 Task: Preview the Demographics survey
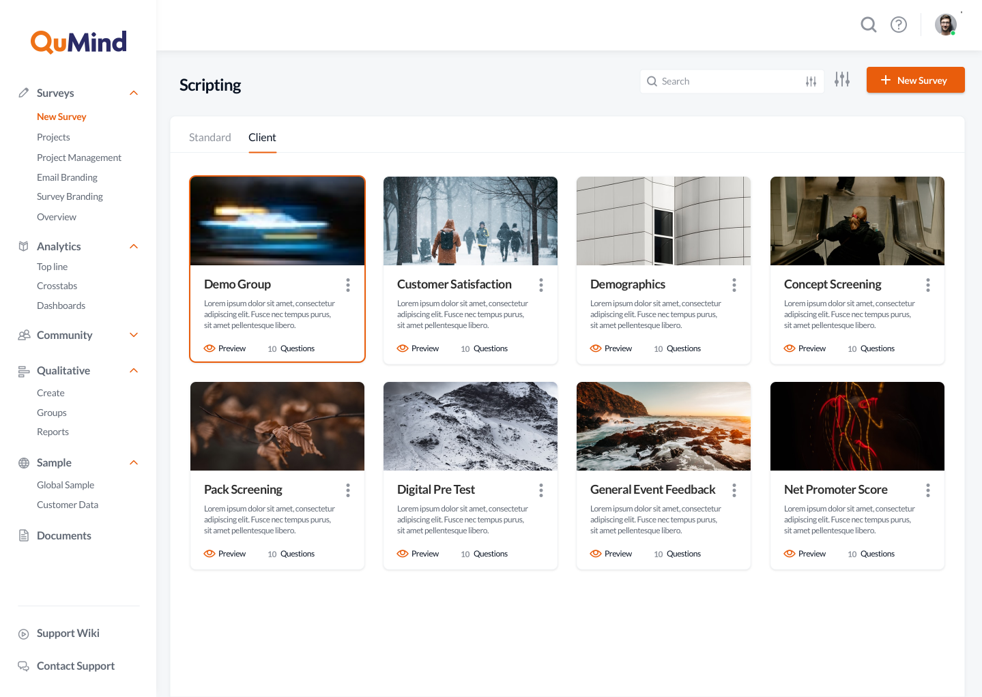(x=611, y=348)
